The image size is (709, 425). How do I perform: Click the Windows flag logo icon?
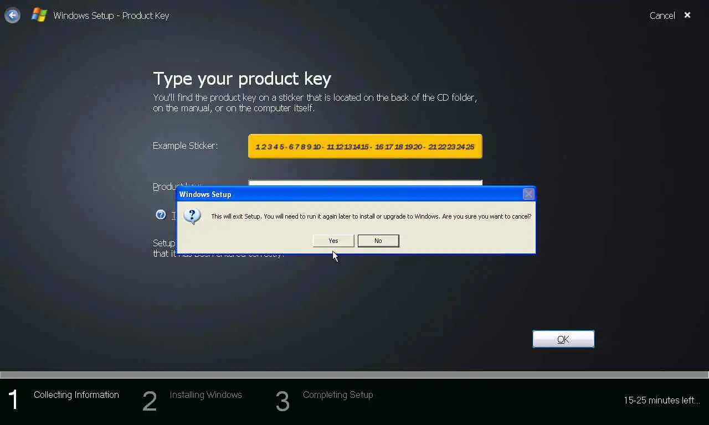39,15
